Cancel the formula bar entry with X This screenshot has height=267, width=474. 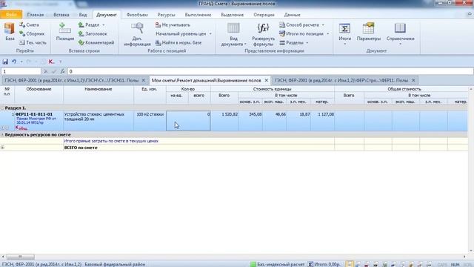46,71
